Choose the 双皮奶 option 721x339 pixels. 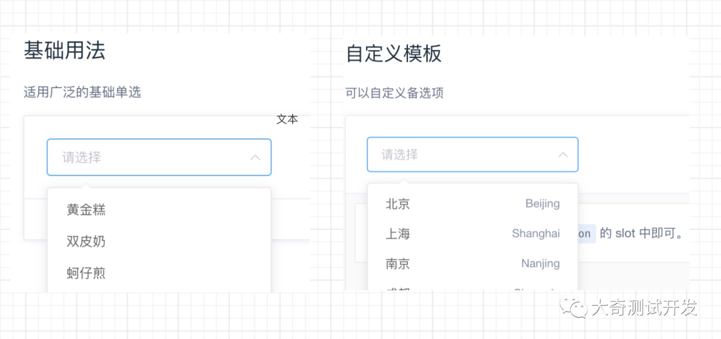point(159,242)
